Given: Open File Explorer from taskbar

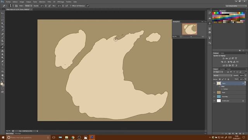Looking at the screenshot, I should (67, 137).
